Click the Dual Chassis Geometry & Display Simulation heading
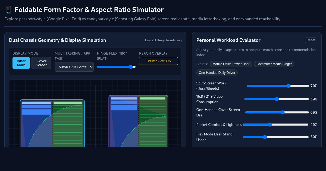This screenshot has height=171, width=326. tap(58, 40)
